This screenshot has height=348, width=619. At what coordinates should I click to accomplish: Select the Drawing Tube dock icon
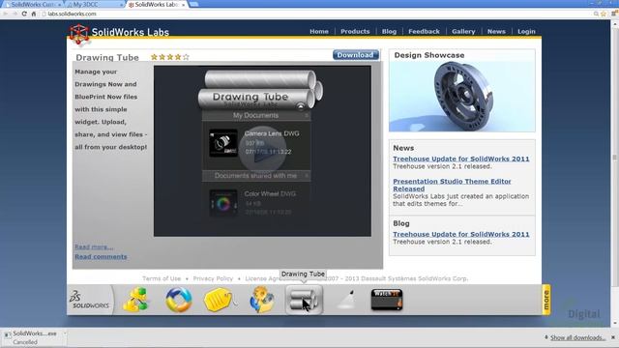click(x=304, y=300)
